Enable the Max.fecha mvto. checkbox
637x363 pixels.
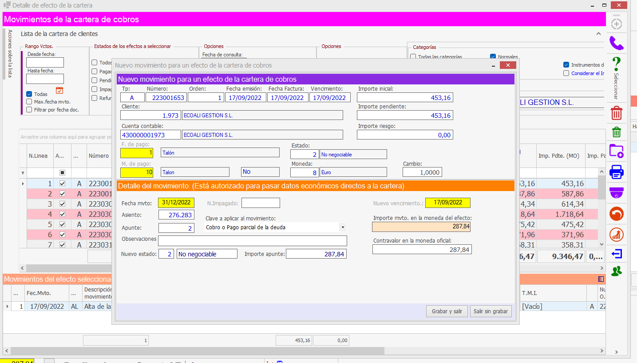pyautogui.click(x=29, y=102)
